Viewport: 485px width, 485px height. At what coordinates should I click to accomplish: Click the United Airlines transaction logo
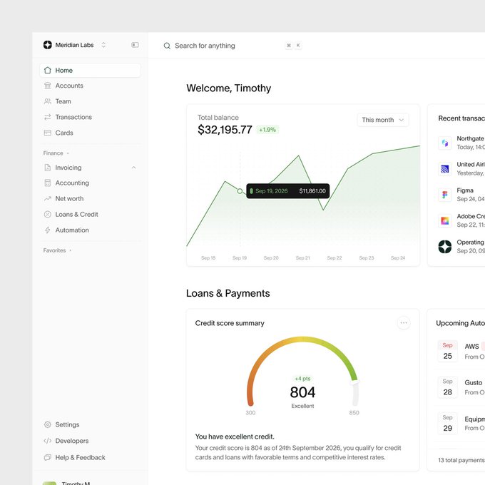pyautogui.click(x=445, y=169)
